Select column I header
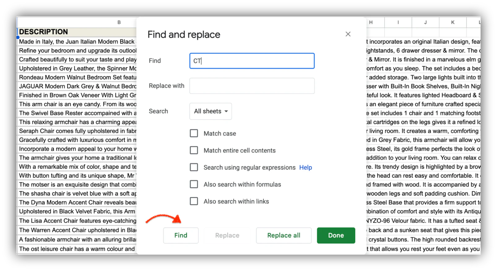This screenshot has height=271, width=497. [x=398, y=22]
